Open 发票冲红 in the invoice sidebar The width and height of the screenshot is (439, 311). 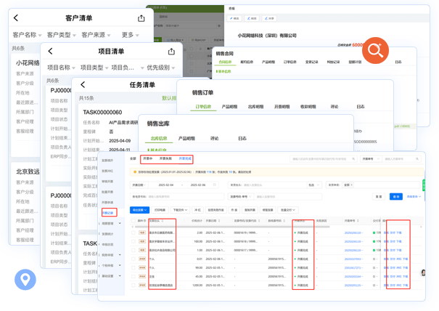coord(107,171)
